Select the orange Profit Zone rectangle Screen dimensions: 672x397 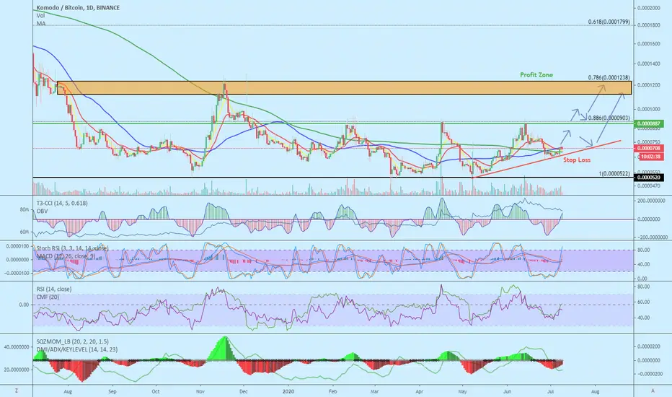point(344,88)
